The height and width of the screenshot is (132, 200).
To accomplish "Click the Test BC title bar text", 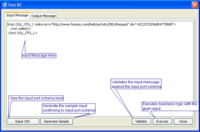I will (15, 5).
